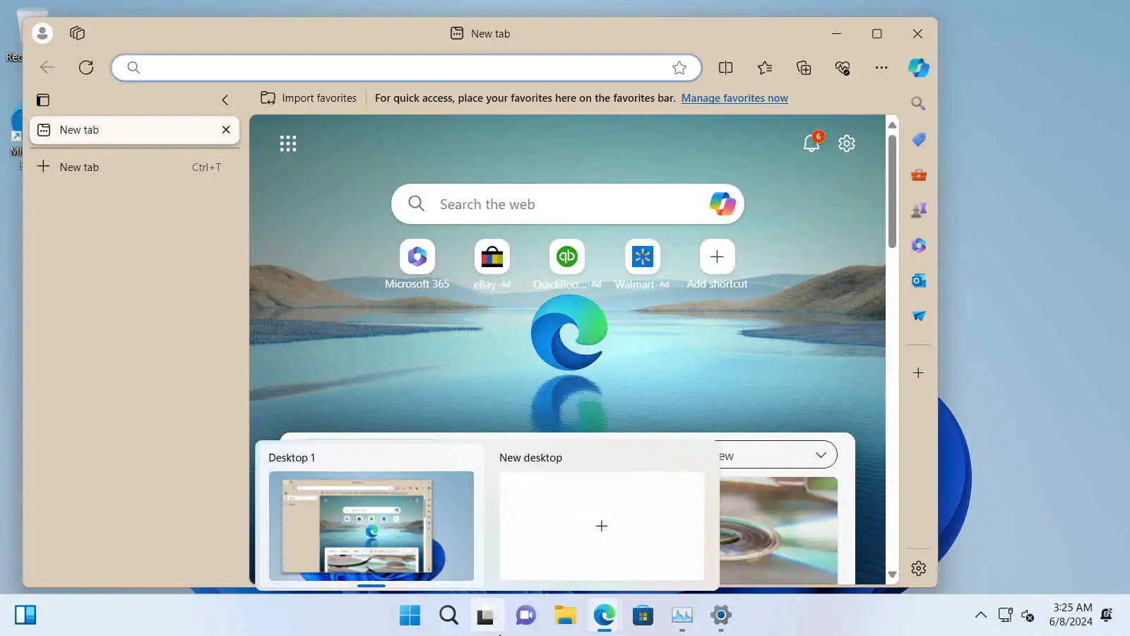Open sidebar Outlook icon
Screen dimensions: 1130x636
click(918, 281)
